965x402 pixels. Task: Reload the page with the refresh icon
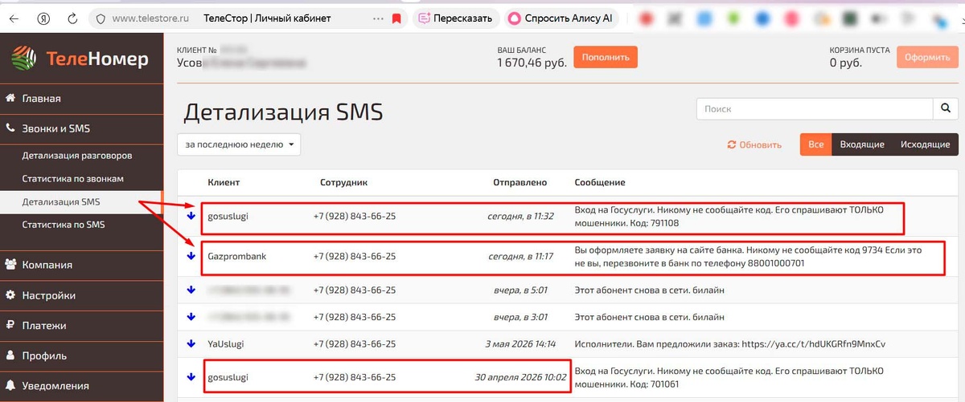(73, 18)
